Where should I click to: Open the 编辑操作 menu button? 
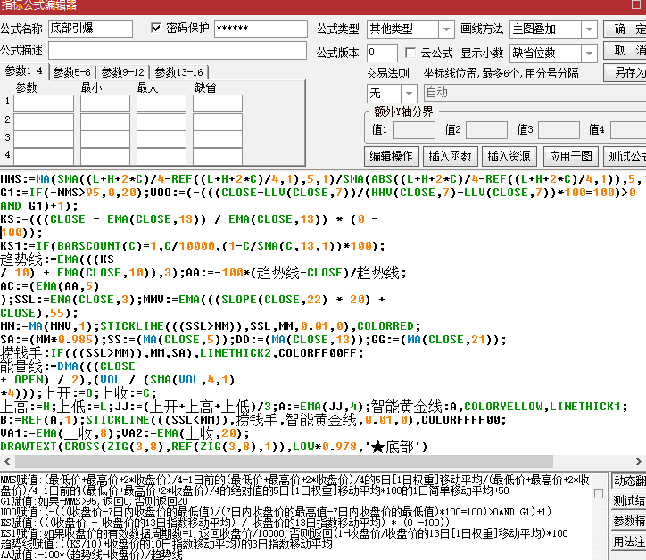pyautogui.click(x=391, y=156)
